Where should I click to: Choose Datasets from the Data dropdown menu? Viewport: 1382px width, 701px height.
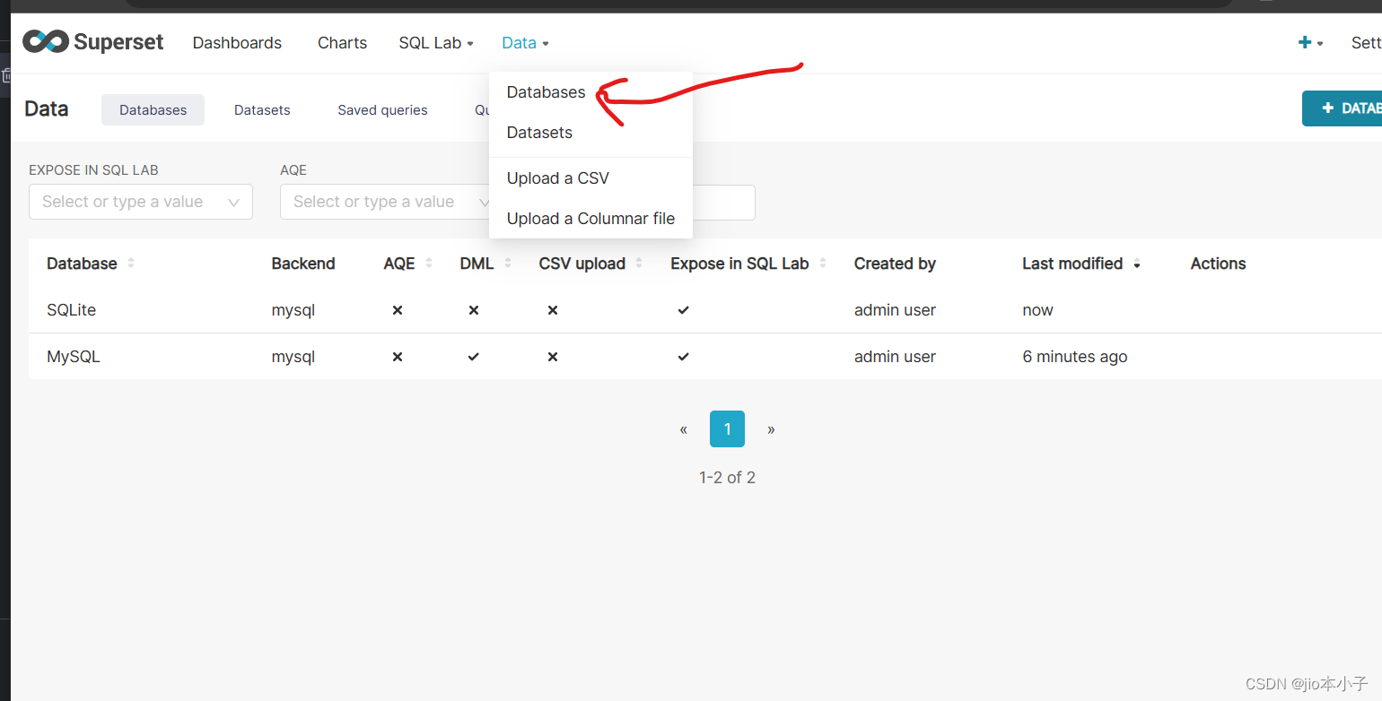click(x=539, y=133)
